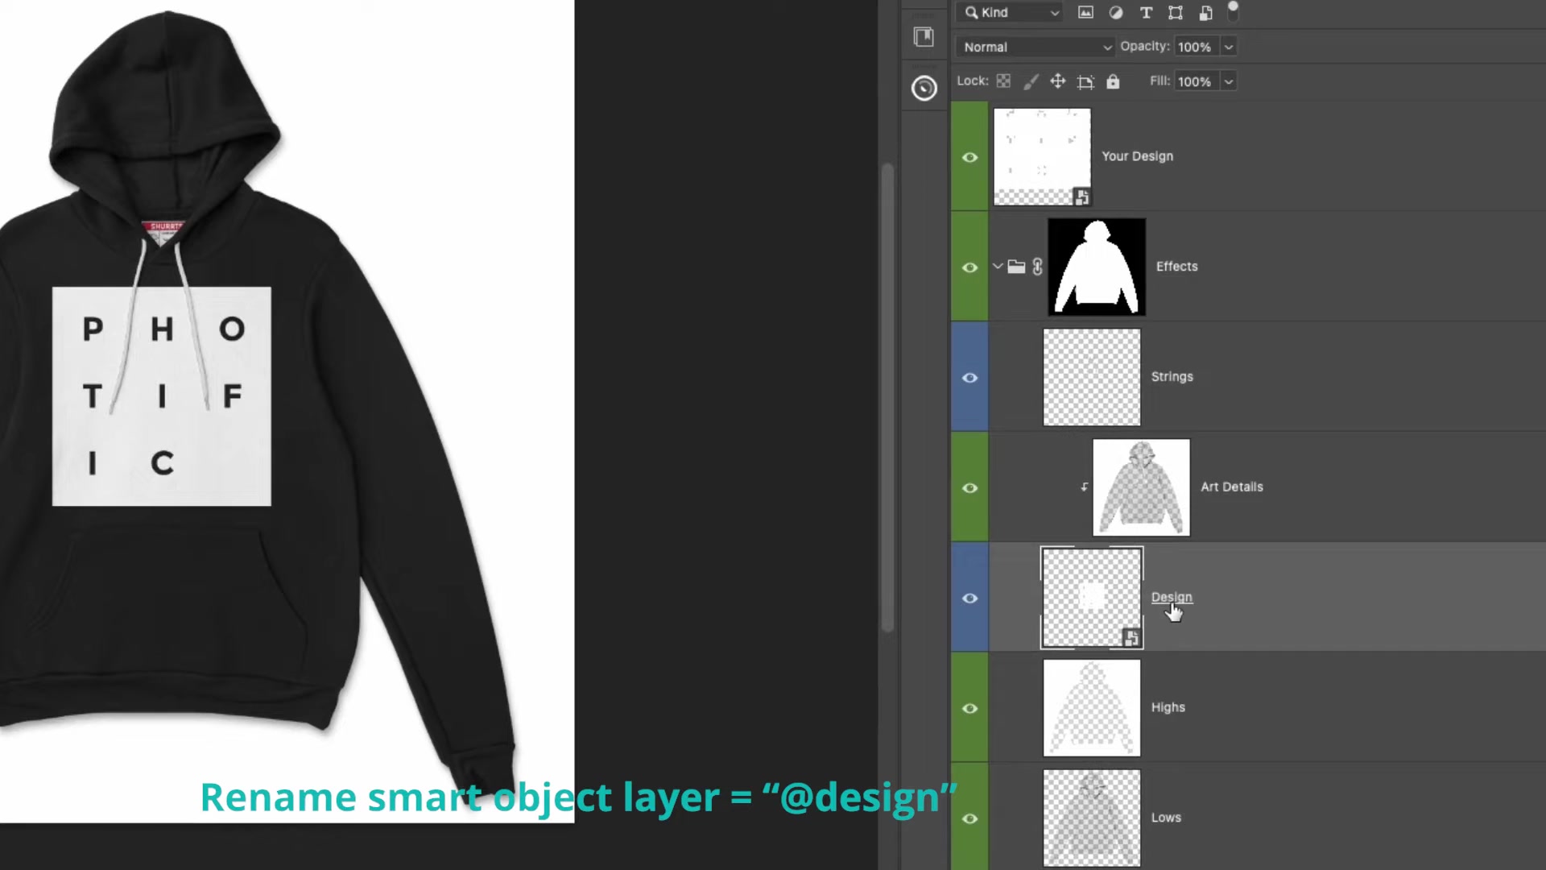The height and width of the screenshot is (870, 1546).
Task: Click the shape layers filter icon
Action: point(1175,13)
